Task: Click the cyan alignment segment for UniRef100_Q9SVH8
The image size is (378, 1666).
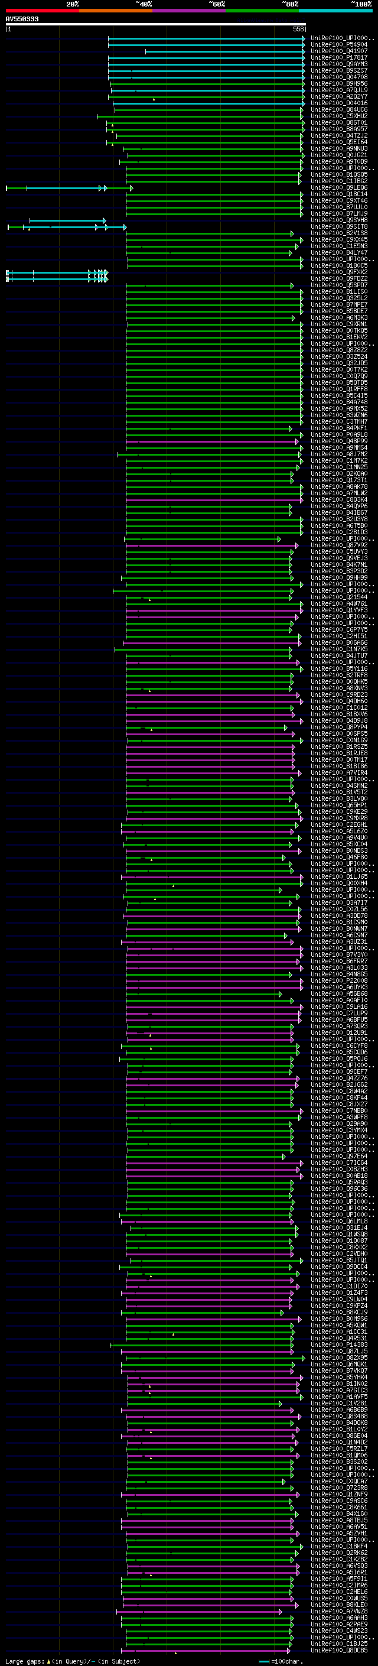Action: tap(67, 220)
